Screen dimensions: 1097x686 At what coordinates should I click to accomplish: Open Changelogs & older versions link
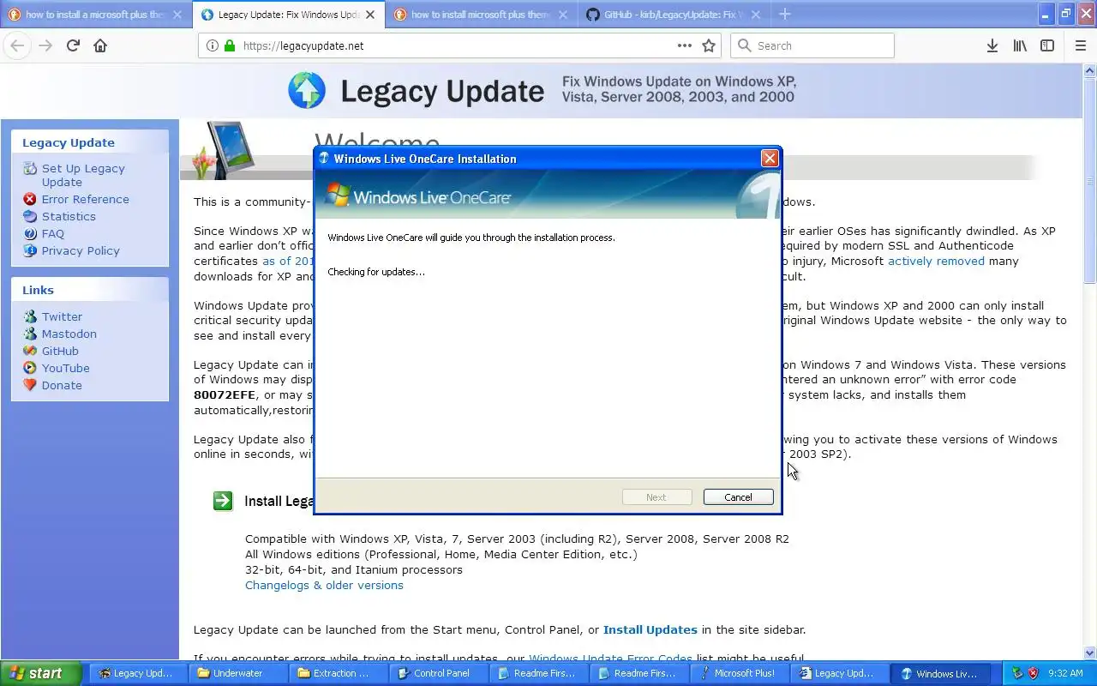[324, 585]
